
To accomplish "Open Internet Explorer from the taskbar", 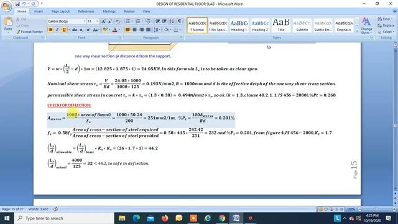I will click(208, 218).
